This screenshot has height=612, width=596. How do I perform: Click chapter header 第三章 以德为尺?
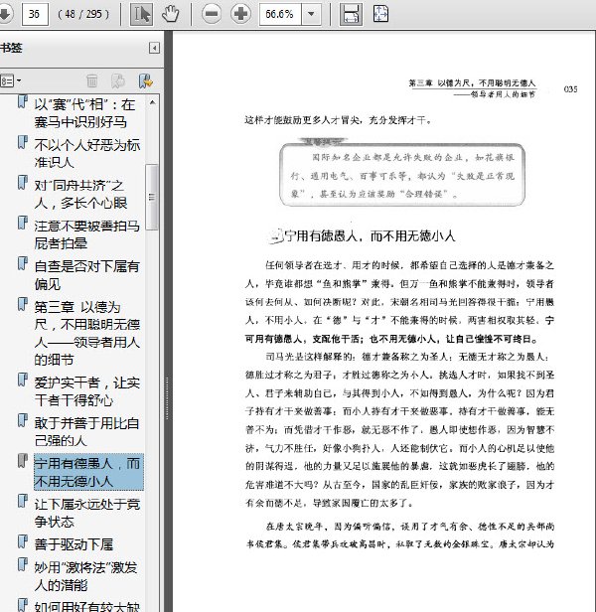(x=472, y=83)
